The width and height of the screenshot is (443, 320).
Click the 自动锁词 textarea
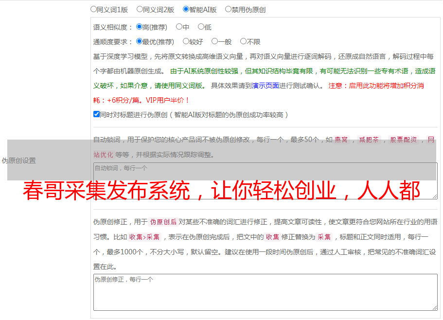pos(266,181)
